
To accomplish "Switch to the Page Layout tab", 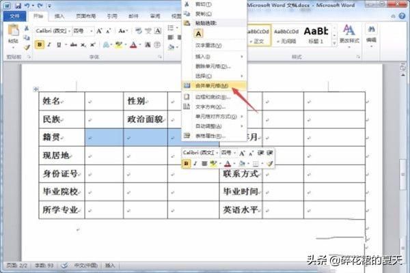I will click(85, 16).
